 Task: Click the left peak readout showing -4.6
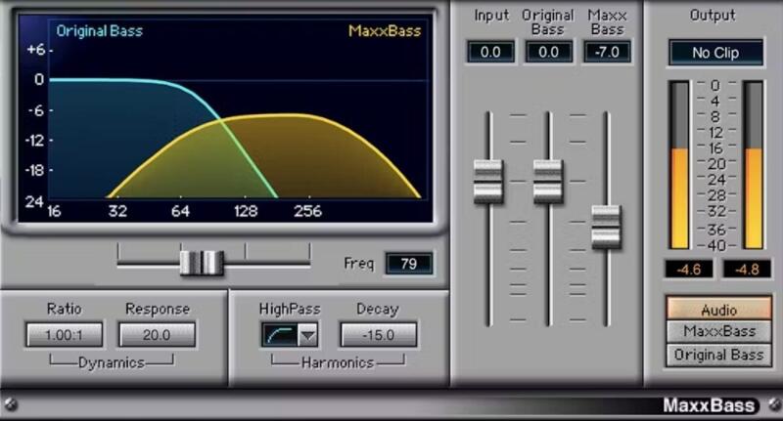coord(689,269)
